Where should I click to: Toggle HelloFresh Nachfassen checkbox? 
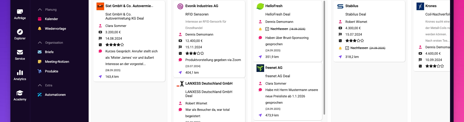267,29
